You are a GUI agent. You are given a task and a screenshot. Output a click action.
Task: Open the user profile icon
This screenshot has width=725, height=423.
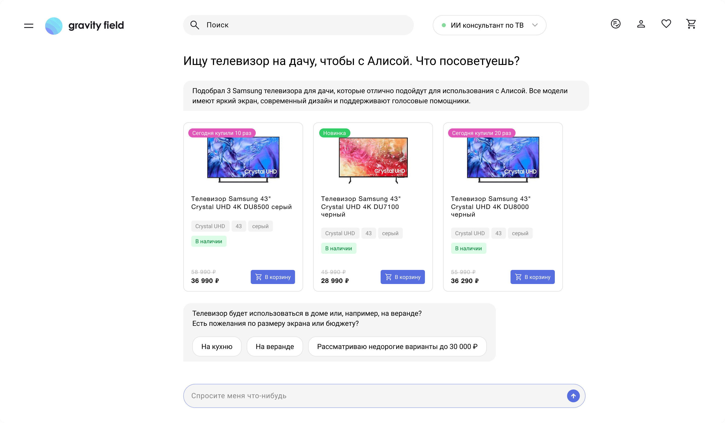[641, 24]
